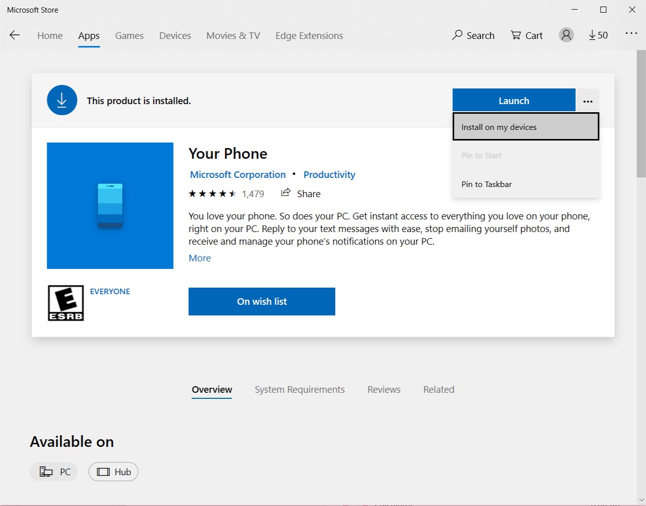Click the ESRB Everyone rating badge
This screenshot has width=646, height=506.
[x=66, y=303]
